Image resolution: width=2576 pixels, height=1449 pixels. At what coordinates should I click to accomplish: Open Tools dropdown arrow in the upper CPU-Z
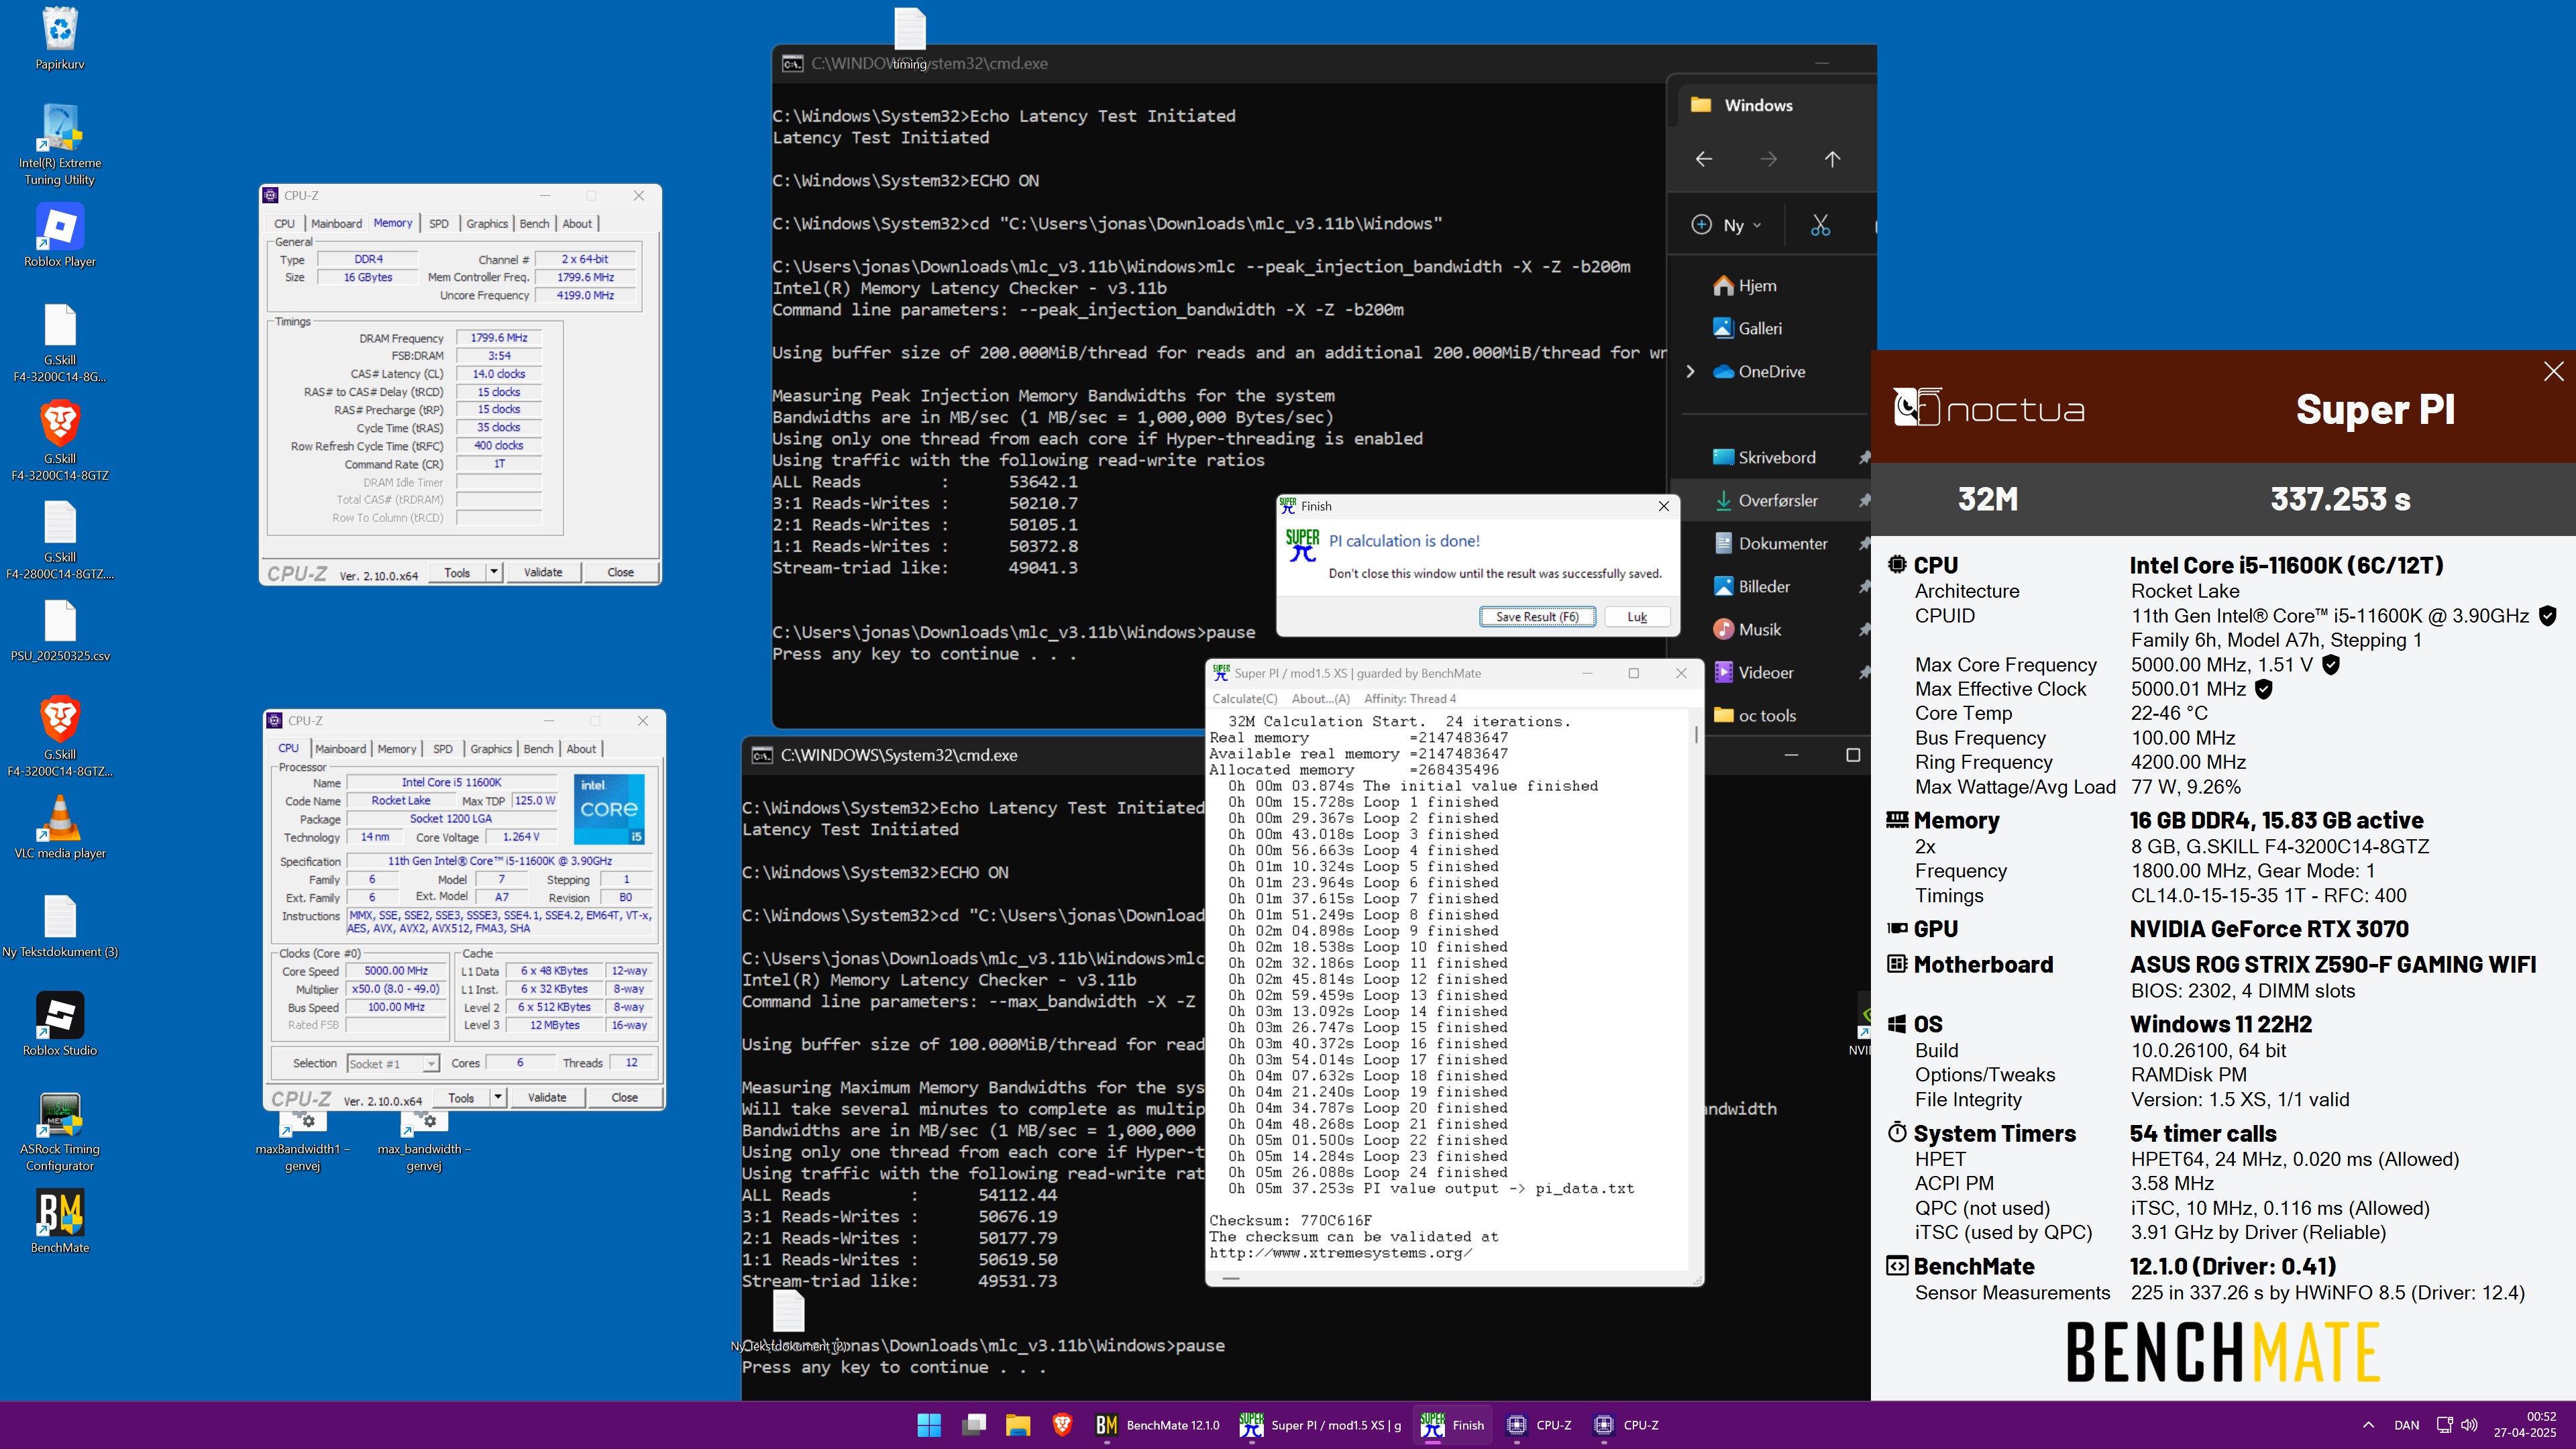[493, 572]
